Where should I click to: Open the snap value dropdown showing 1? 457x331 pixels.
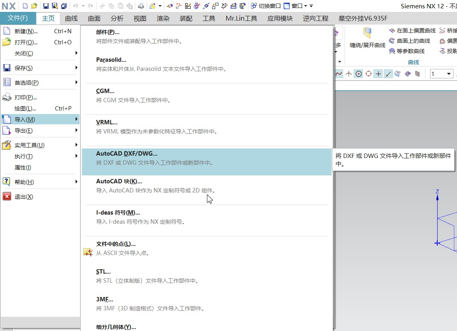pos(449,74)
